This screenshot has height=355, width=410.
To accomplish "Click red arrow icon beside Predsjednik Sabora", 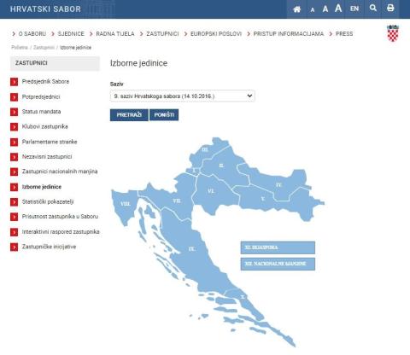I will 14,82.
